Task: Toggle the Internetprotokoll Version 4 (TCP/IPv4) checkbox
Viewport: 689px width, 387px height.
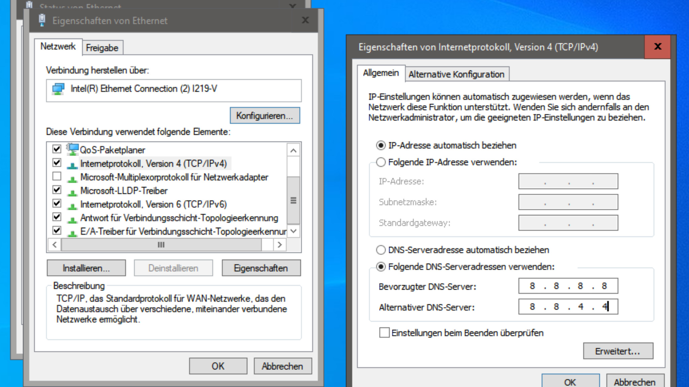Action: point(57,163)
